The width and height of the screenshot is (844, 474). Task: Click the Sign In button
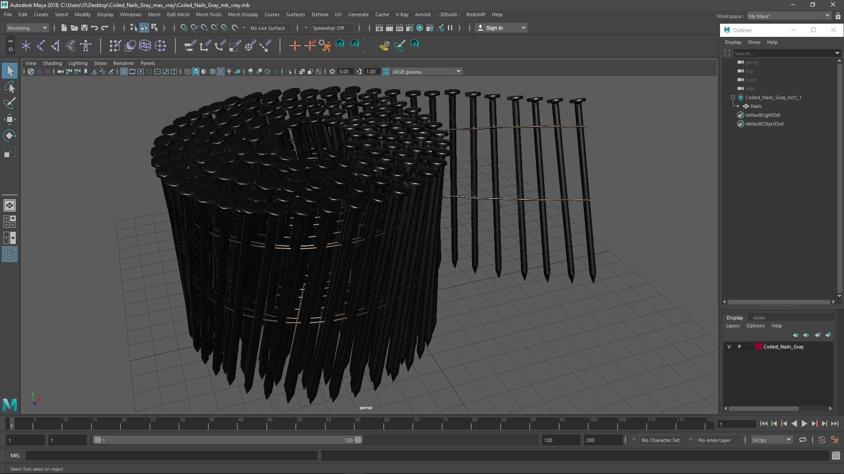point(494,28)
